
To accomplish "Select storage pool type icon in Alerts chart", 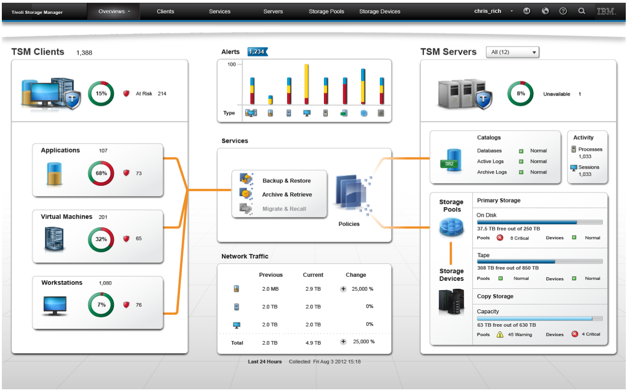I will pyautogui.click(x=363, y=113).
